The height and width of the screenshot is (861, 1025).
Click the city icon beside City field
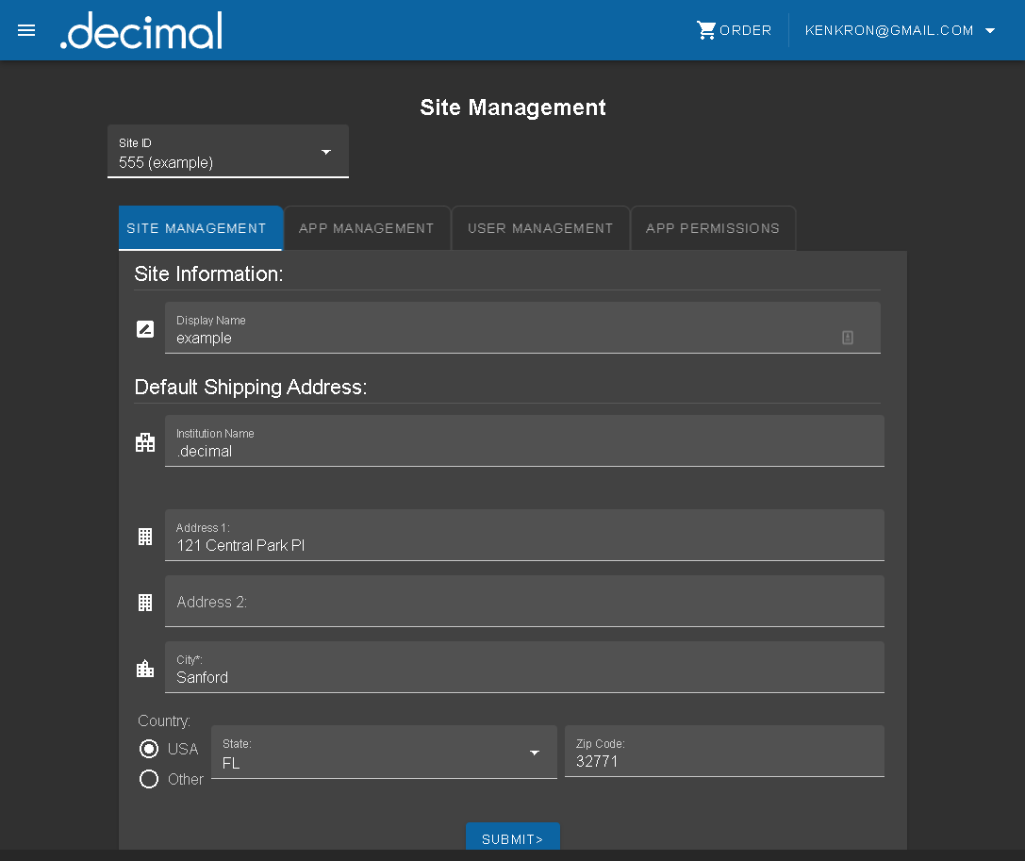145,669
